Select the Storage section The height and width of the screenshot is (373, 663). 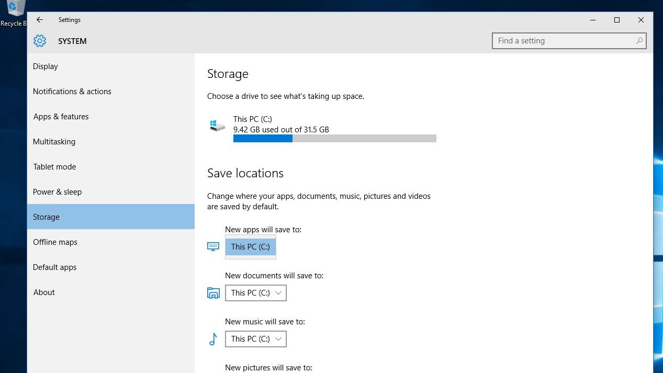tap(111, 217)
